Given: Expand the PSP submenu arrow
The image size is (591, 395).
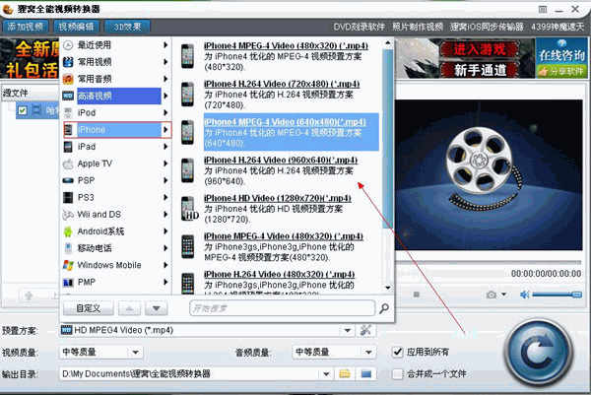Looking at the screenshot, I should click(x=165, y=180).
